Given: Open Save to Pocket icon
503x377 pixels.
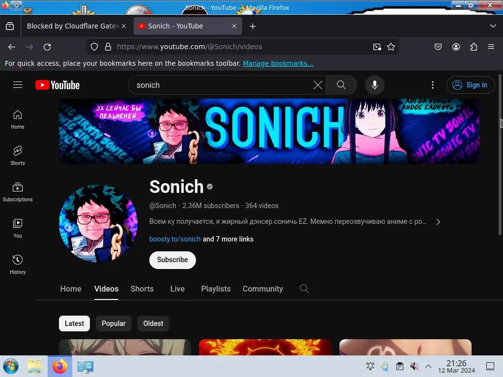Looking at the screenshot, I should (438, 47).
